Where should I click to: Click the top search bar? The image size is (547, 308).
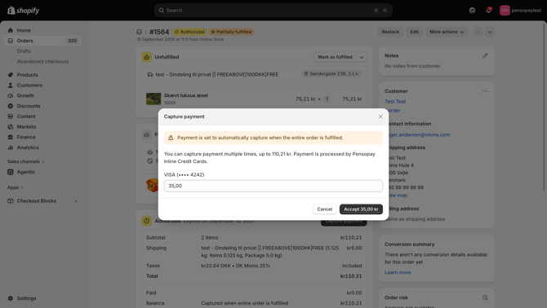point(273,11)
